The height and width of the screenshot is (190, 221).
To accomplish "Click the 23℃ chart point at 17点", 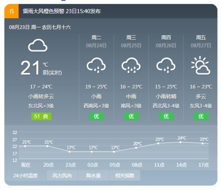I will [202, 143].
